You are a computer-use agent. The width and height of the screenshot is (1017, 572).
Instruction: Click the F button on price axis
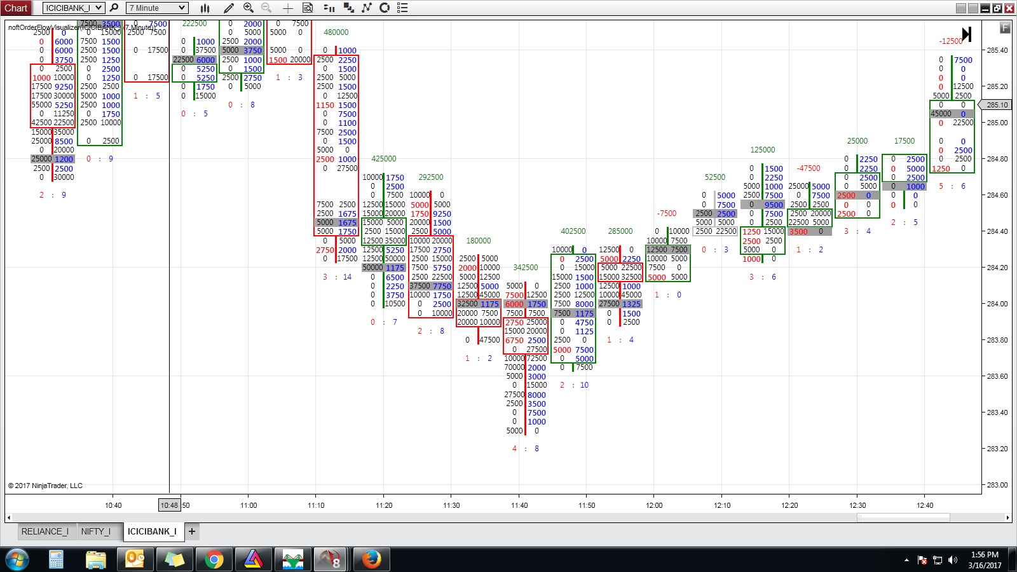pyautogui.click(x=1005, y=27)
